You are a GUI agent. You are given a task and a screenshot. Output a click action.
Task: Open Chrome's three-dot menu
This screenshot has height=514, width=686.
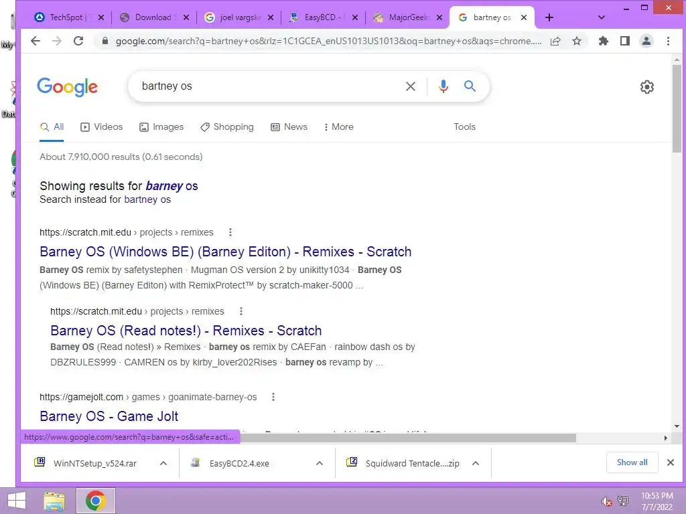point(668,41)
